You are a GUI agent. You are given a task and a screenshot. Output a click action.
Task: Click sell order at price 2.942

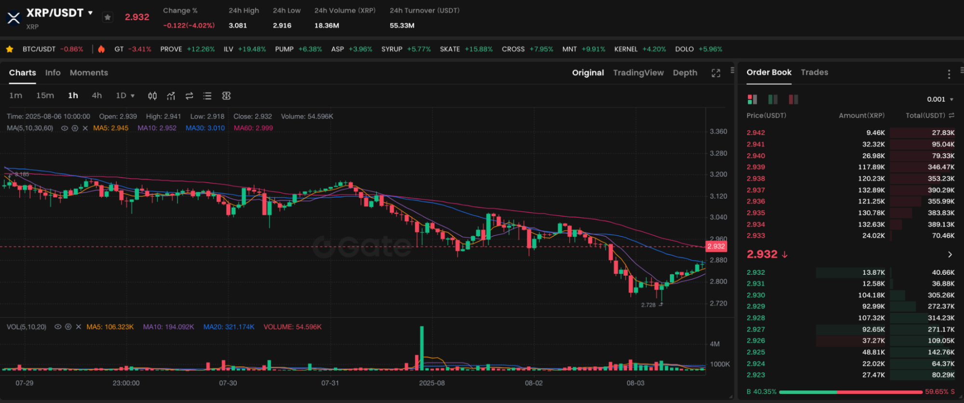pyautogui.click(x=851, y=133)
